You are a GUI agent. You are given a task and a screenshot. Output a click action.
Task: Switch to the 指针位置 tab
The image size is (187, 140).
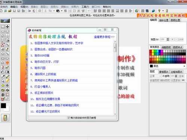[x=164, y=20]
